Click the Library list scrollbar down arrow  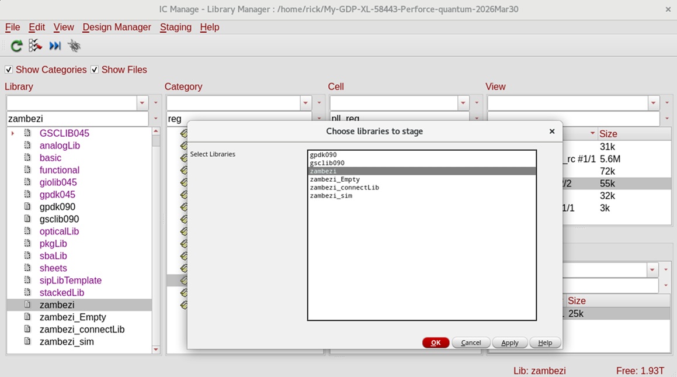pyautogui.click(x=156, y=350)
